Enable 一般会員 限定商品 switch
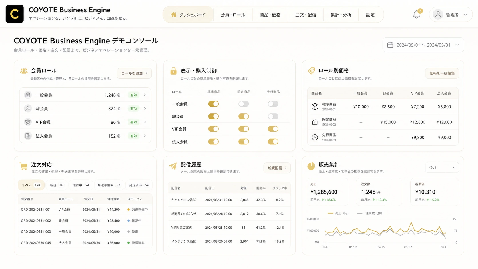This screenshot has width=478, height=269. (244, 104)
